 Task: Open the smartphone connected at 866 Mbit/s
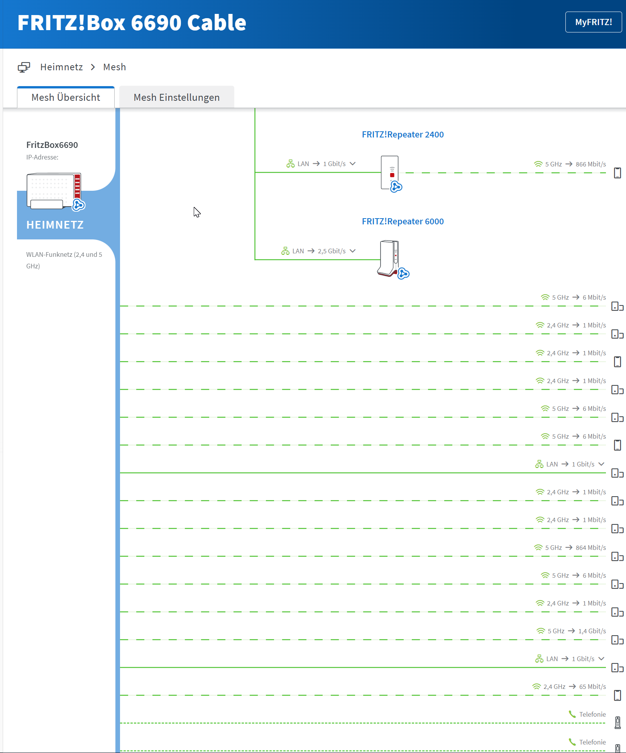click(618, 173)
